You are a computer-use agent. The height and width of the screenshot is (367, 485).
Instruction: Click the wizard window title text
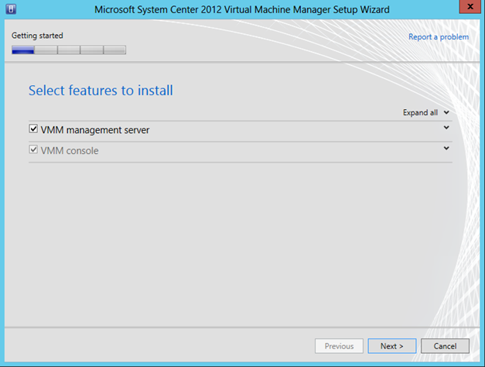coord(242,9)
